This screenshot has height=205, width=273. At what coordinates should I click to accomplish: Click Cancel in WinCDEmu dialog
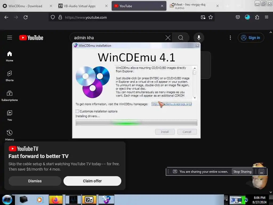187,132
